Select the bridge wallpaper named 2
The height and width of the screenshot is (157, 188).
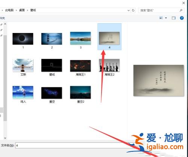[x=52, y=39]
